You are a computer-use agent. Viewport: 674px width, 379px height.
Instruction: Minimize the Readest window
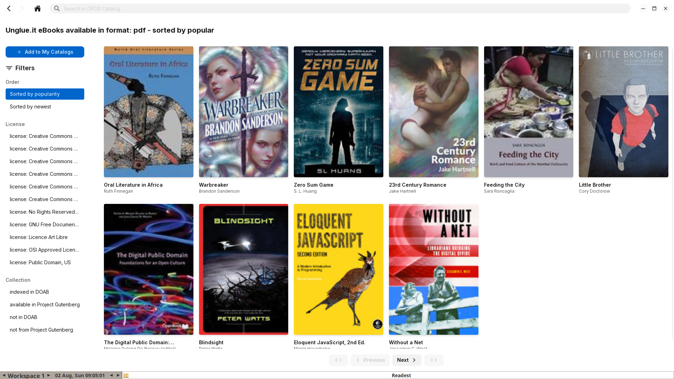(643, 8)
